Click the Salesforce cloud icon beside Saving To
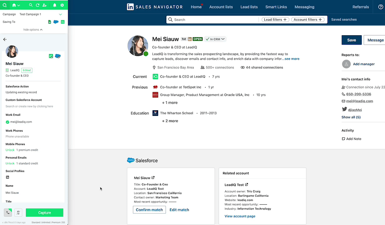 click(x=56, y=22)
